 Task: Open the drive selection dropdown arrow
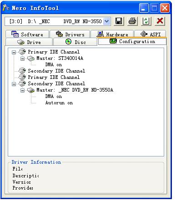(x=107, y=21)
